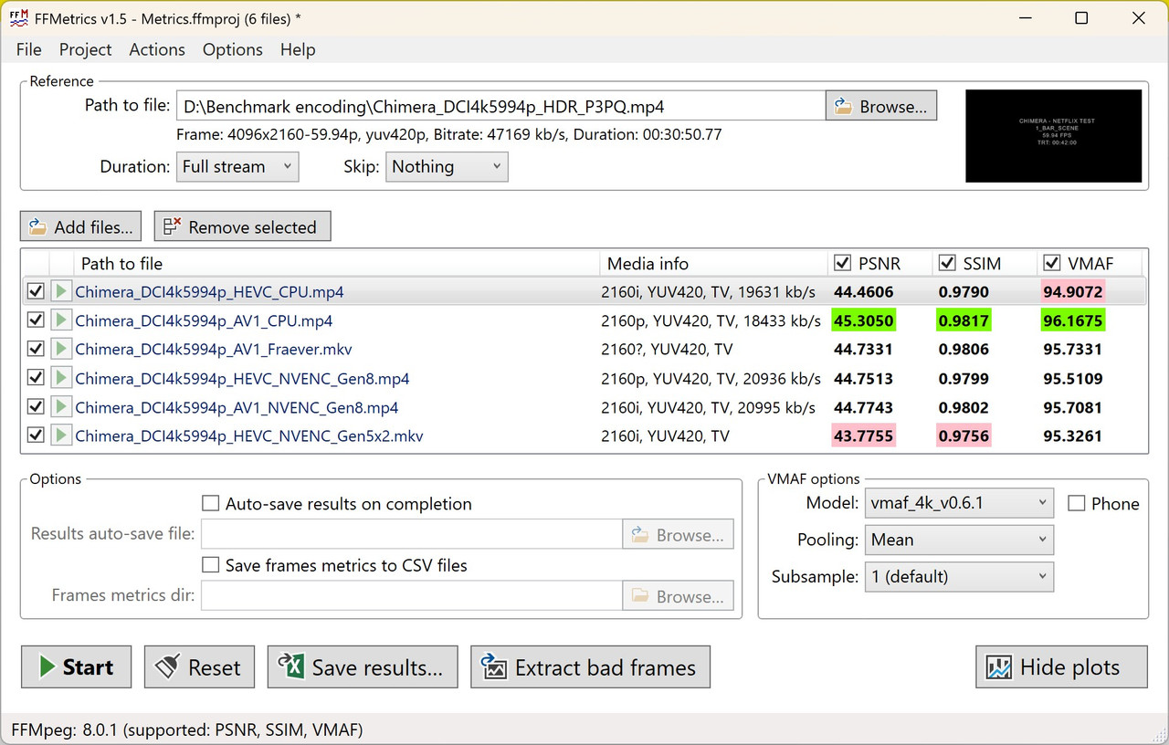This screenshot has width=1169, height=745.
Task: Toggle the VMAF metric checkbox
Action: coord(1051,264)
